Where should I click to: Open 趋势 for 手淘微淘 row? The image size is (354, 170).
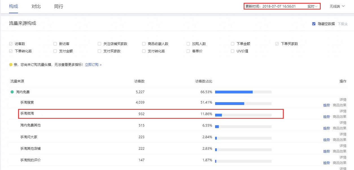point(327,117)
